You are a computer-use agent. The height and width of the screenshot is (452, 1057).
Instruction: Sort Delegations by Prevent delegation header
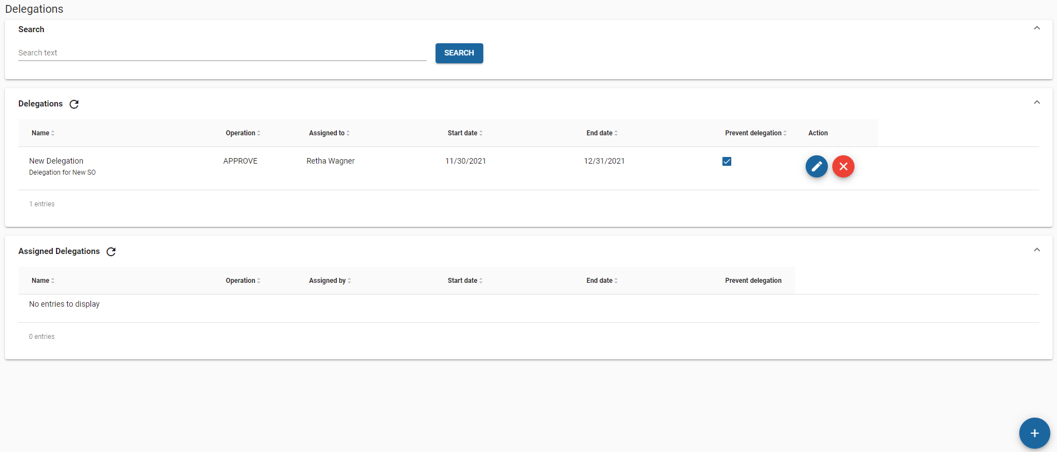pyautogui.click(x=755, y=133)
